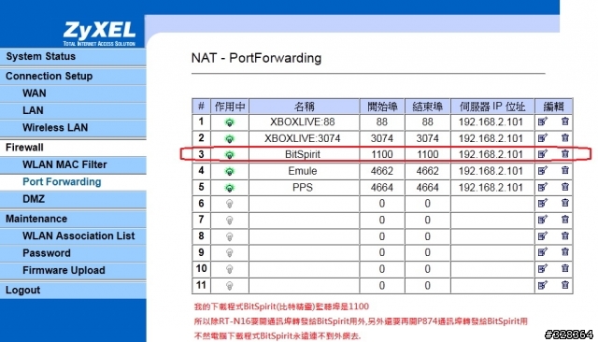Image resolution: width=598 pixels, height=342 pixels.
Task: Edit rule 2 XBOXLIVE:3074
Action: click(x=542, y=138)
